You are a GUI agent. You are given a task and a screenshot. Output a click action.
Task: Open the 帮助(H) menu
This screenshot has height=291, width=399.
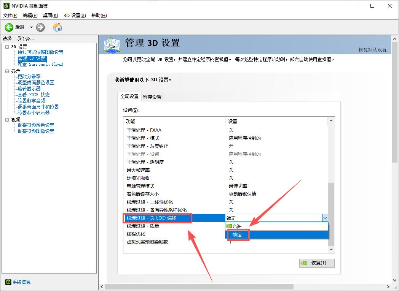click(x=99, y=16)
